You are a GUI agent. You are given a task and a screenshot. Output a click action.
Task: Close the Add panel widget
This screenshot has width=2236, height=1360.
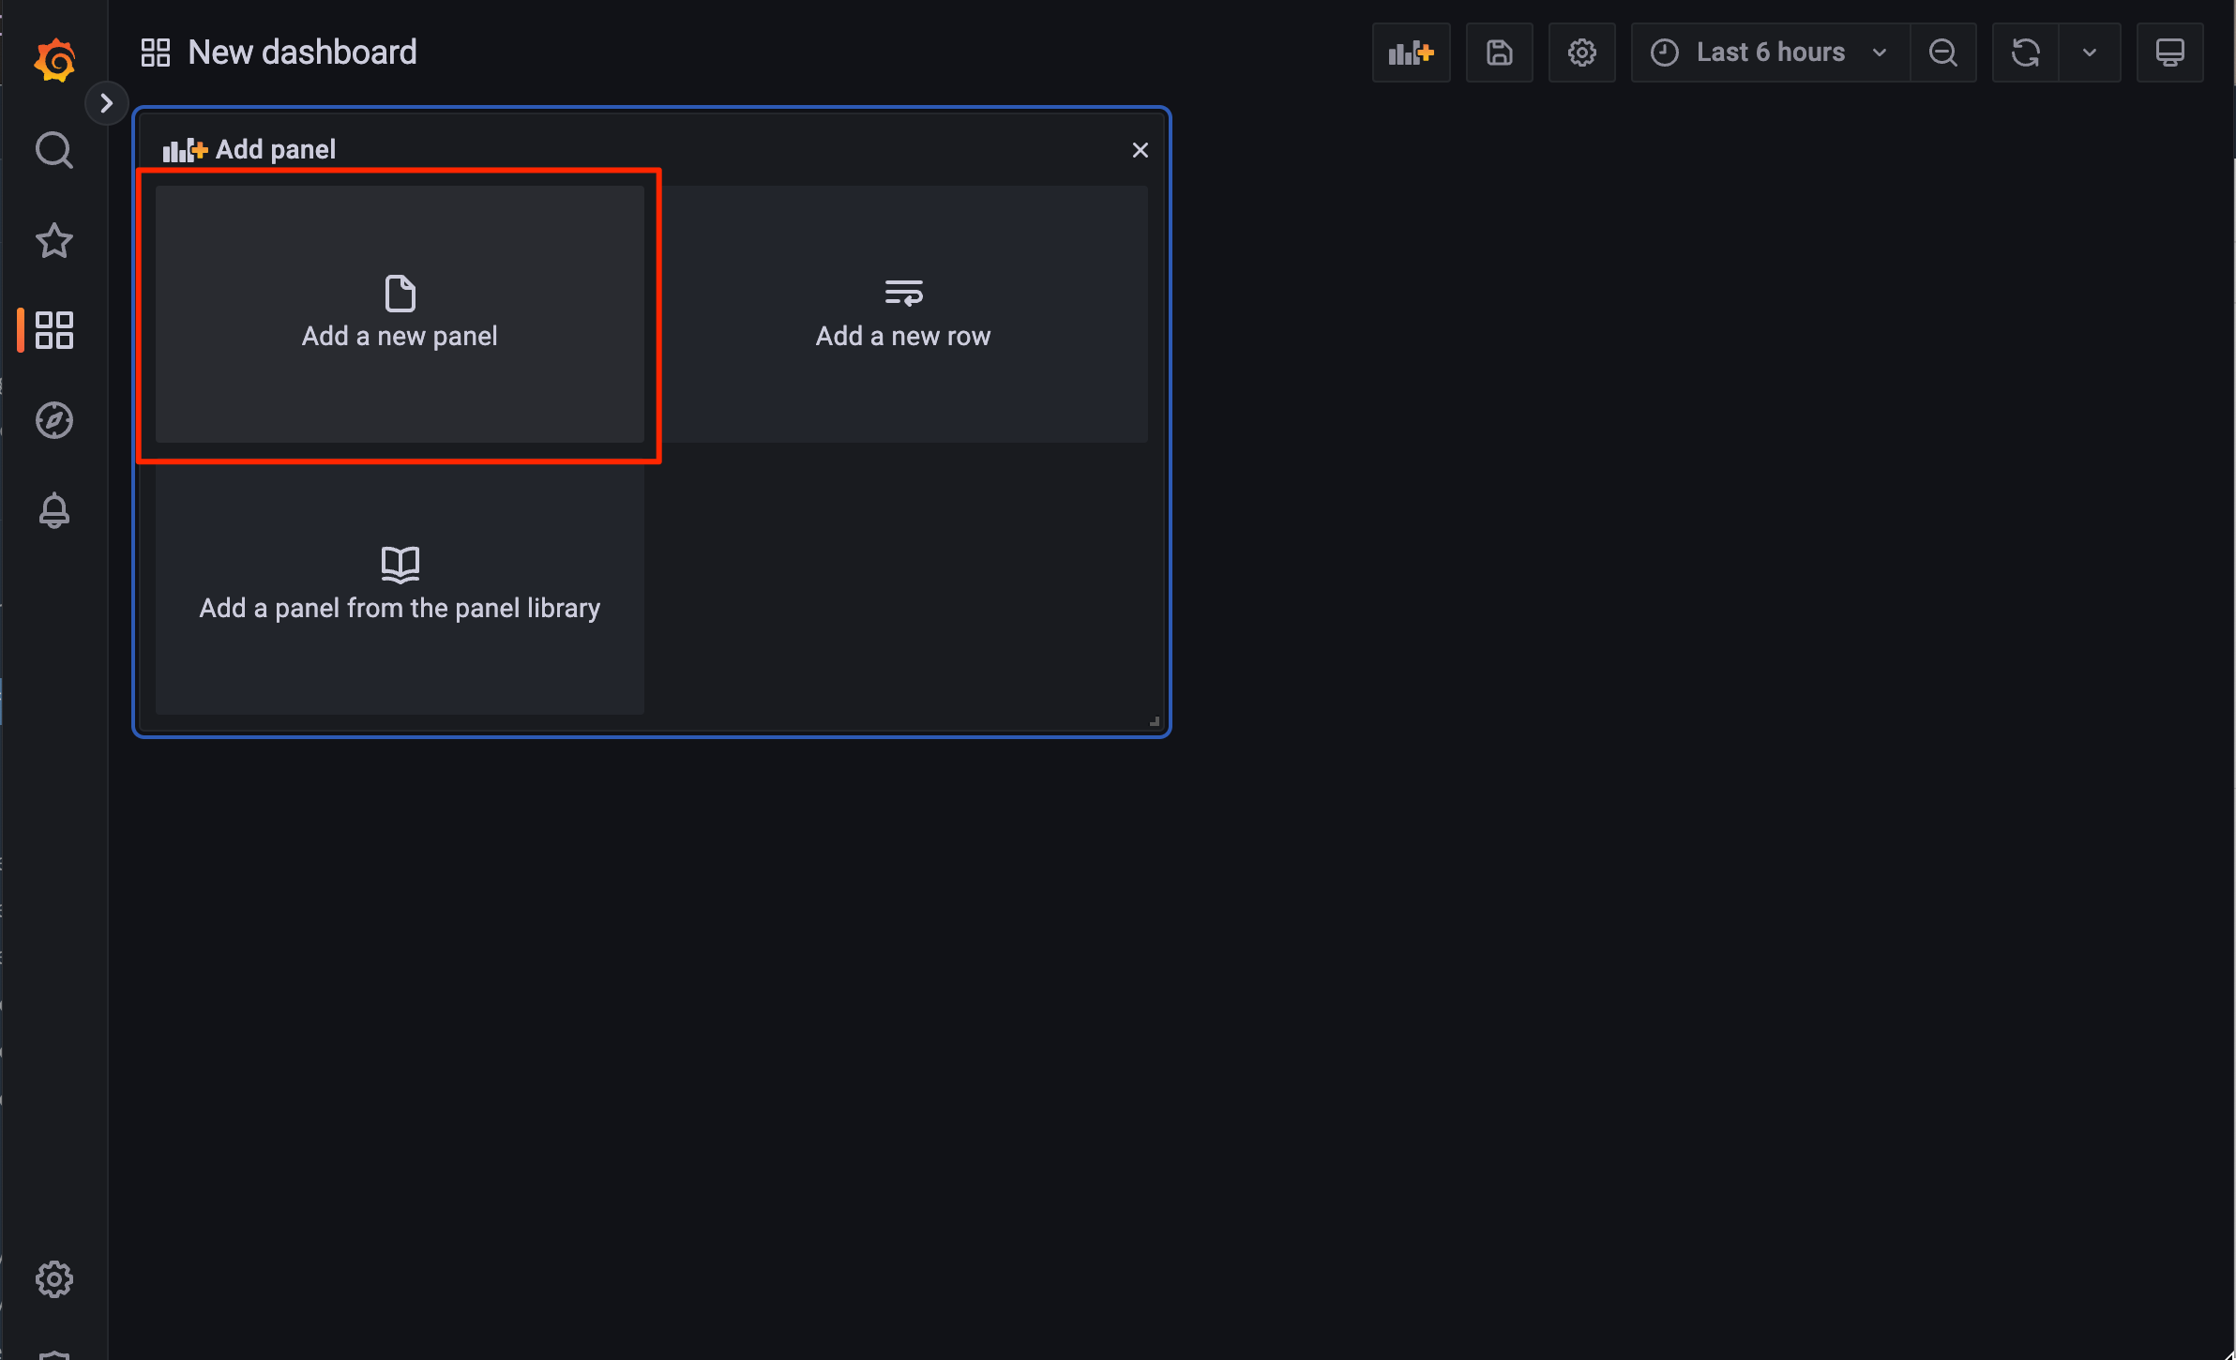point(1140,150)
